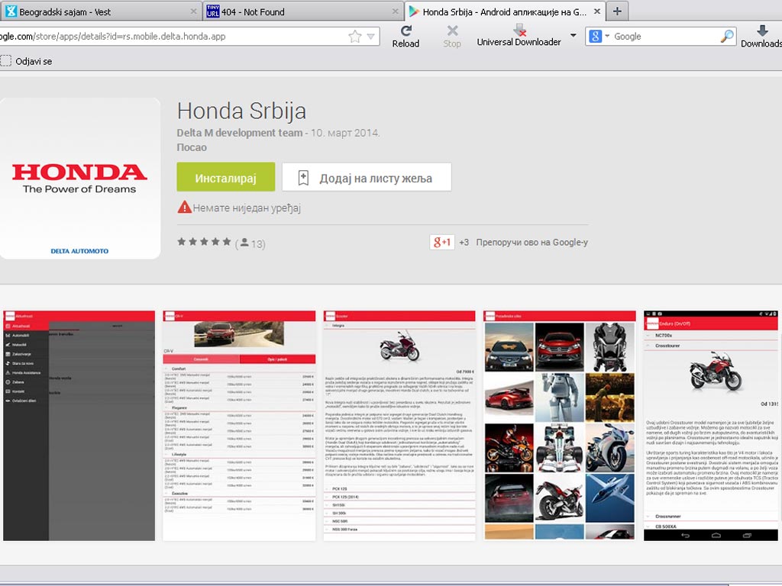
Task: Click the g+1 recommend button
Action: [x=442, y=242]
